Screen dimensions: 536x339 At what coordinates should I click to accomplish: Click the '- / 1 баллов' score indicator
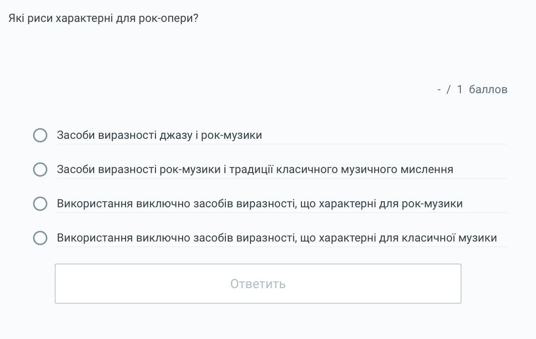click(472, 89)
